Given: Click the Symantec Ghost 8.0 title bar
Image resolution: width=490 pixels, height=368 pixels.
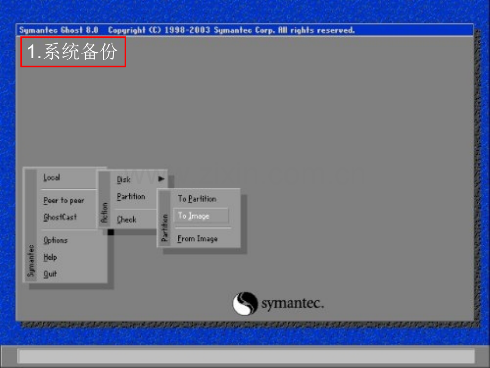Looking at the screenshot, I should [x=244, y=30].
